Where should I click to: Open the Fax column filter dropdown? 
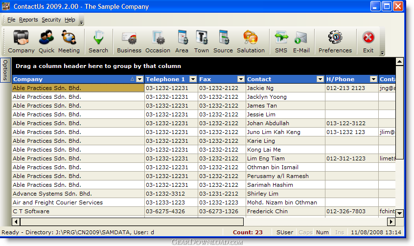(241, 79)
